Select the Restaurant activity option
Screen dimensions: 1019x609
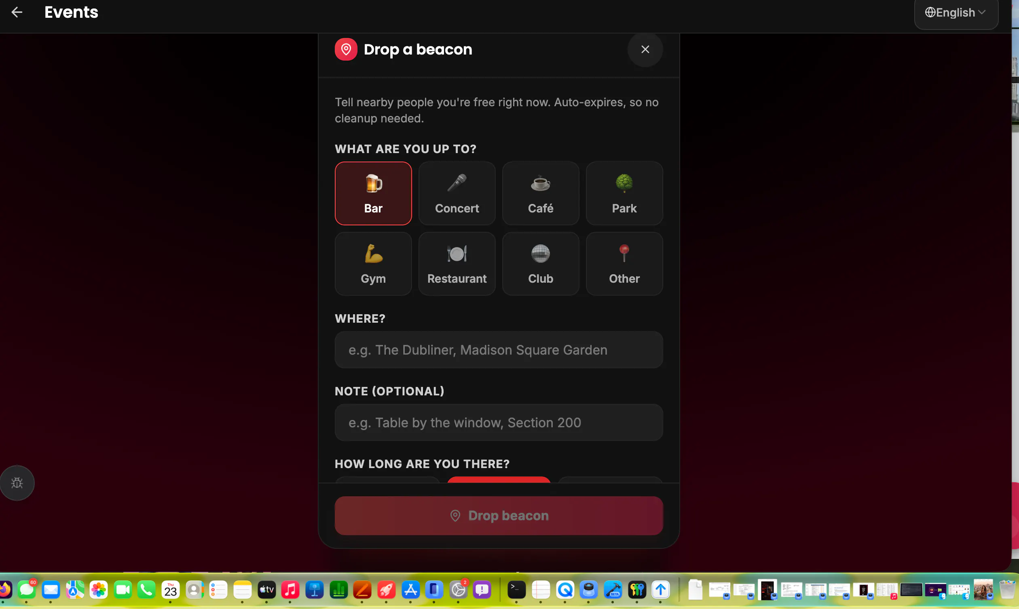click(457, 264)
